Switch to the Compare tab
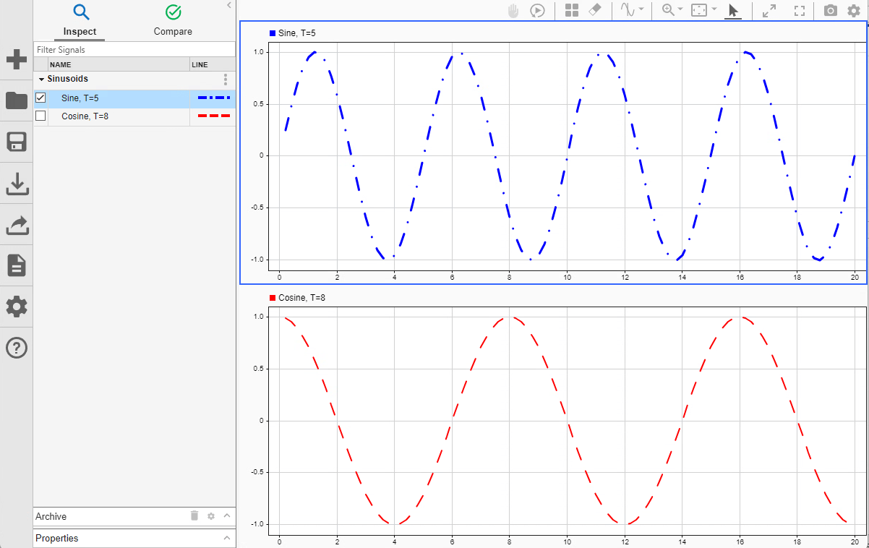This screenshot has width=869, height=548. click(x=173, y=21)
